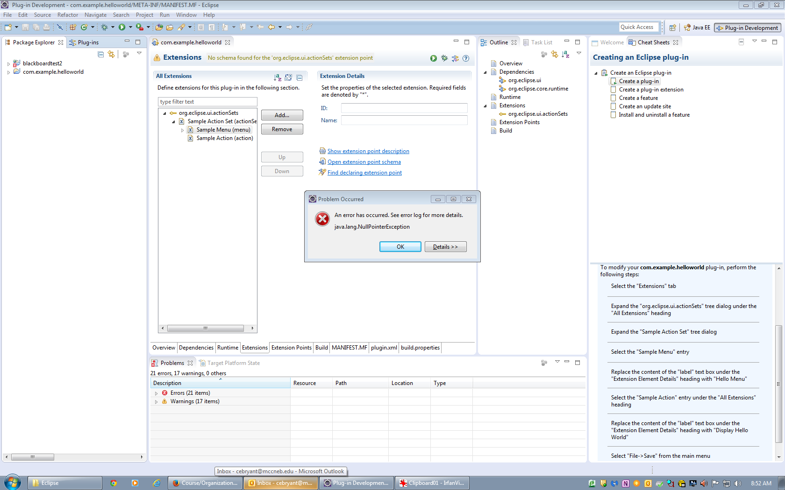785x490 pixels.
Task: Click the New wizard toolbar icon
Action: (x=8, y=27)
